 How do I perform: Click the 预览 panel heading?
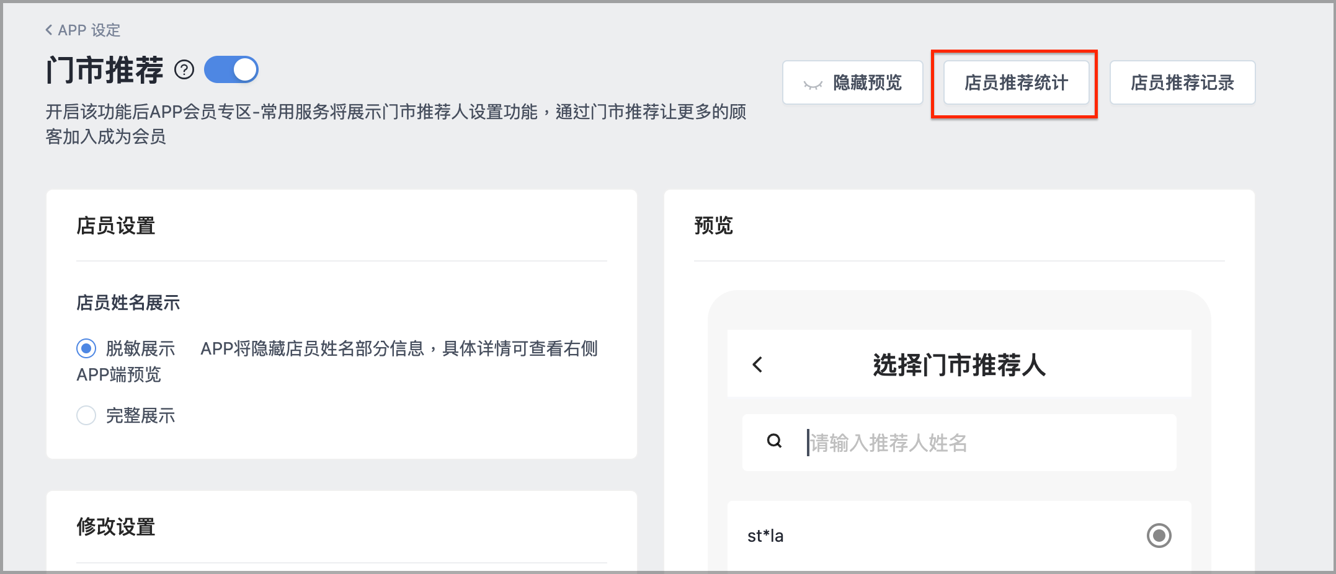tap(713, 226)
